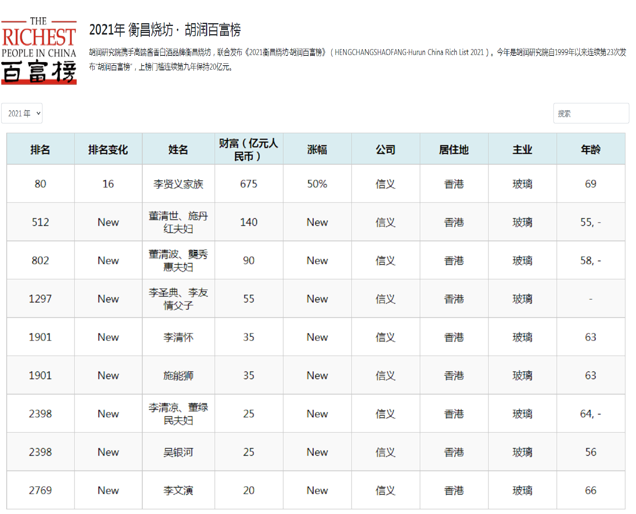This screenshot has width=636, height=514.
Task: Select the name 董清世、施丹红夫妇
Action: coord(178,222)
